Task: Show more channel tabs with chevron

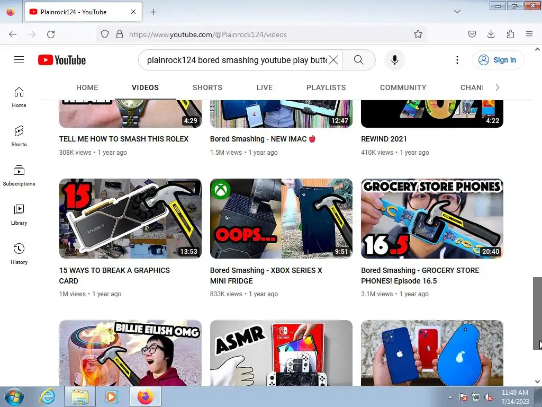Action: 497,87
